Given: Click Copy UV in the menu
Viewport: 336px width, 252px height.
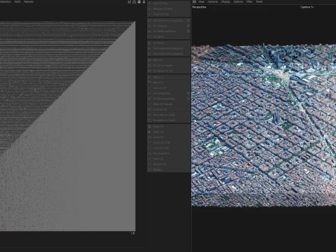Looking at the screenshot, I should [169, 127].
